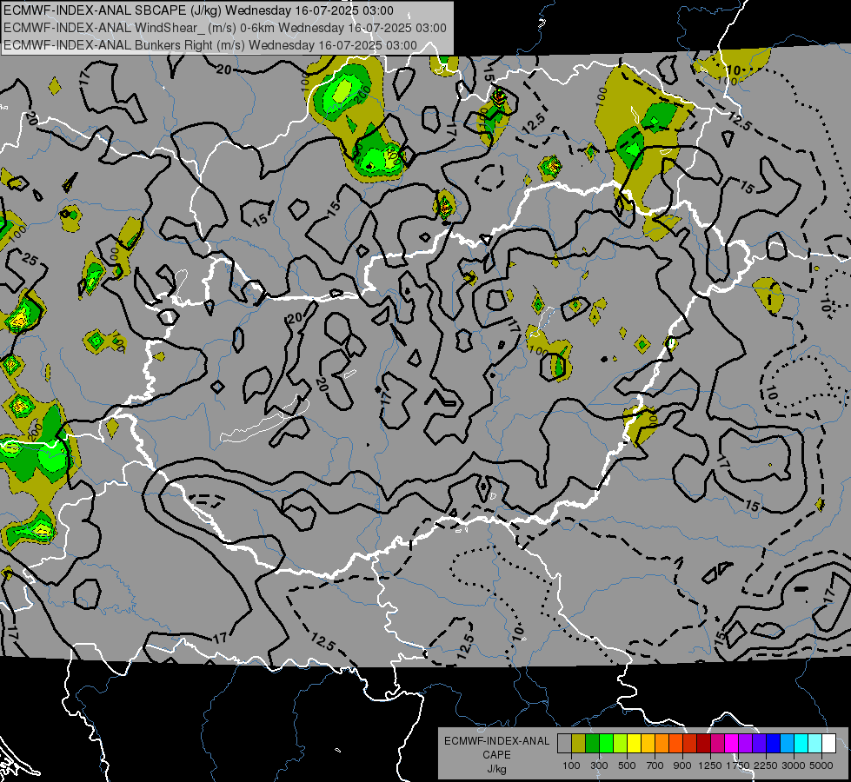Pick the pink-magenta swatch right of 1250

pos(717,744)
